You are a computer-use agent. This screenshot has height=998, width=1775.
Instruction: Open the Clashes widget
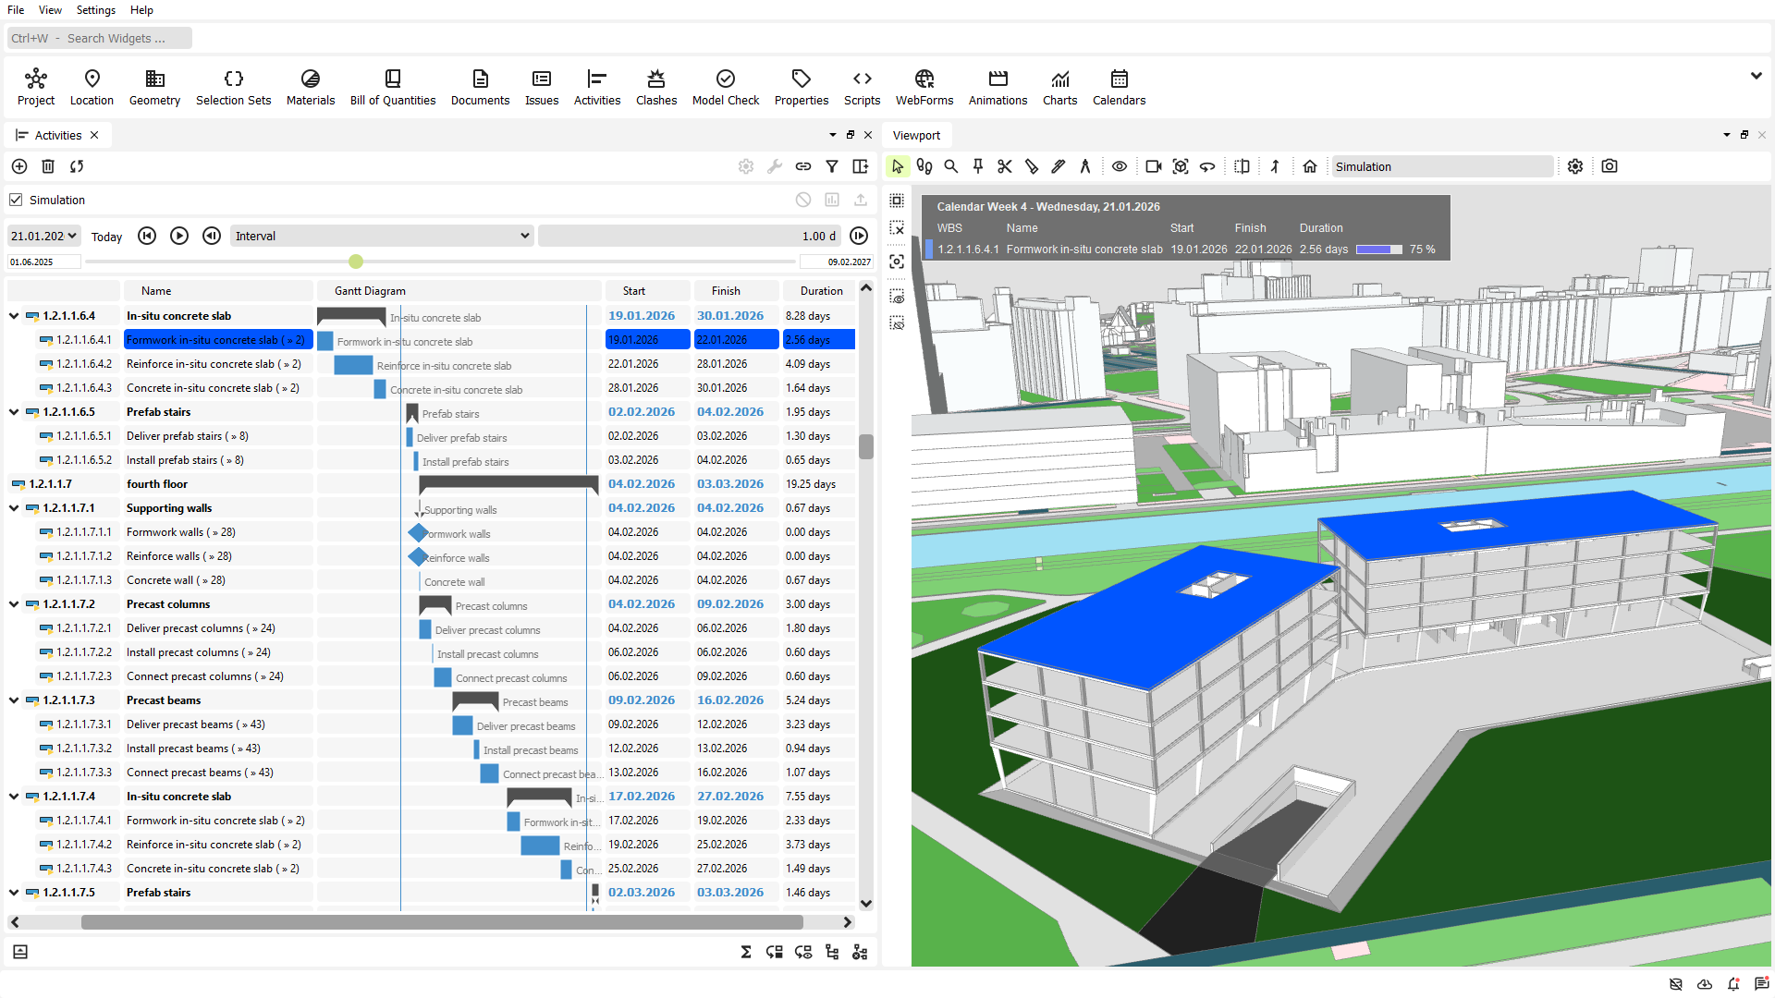coord(655,87)
